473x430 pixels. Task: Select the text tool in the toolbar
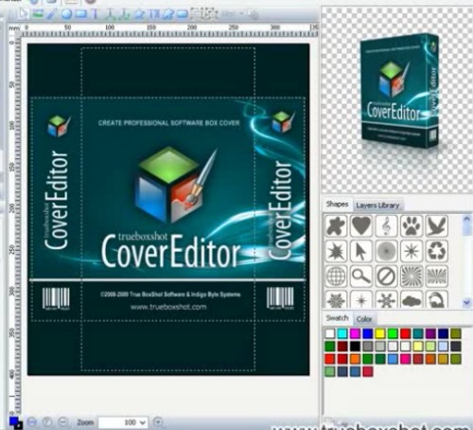pyautogui.click(x=95, y=14)
